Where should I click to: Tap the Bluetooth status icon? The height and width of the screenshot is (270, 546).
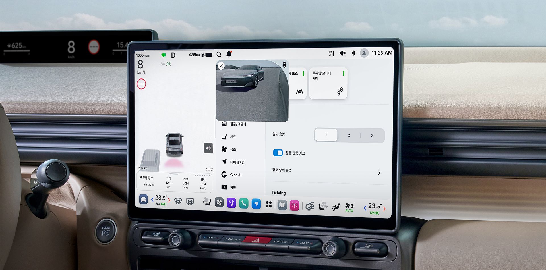(353, 53)
